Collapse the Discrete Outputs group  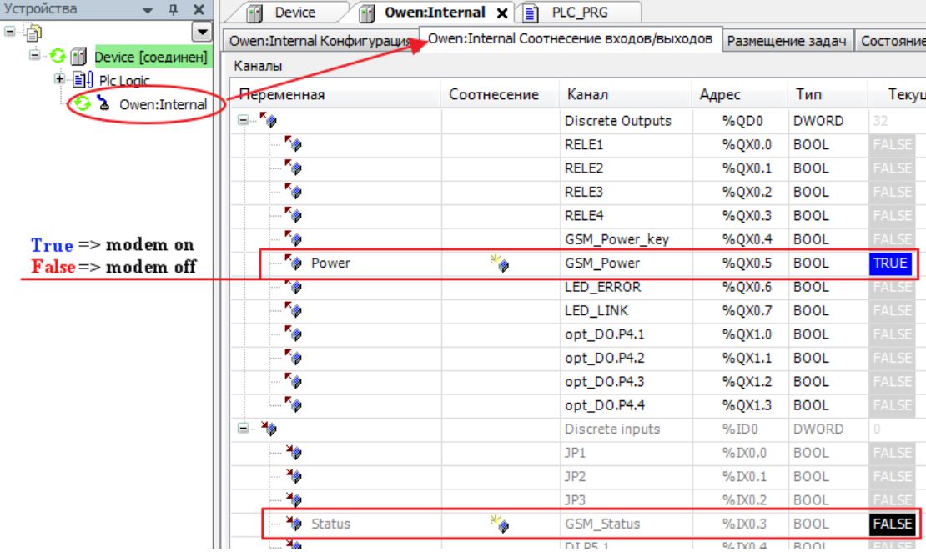pos(243,121)
